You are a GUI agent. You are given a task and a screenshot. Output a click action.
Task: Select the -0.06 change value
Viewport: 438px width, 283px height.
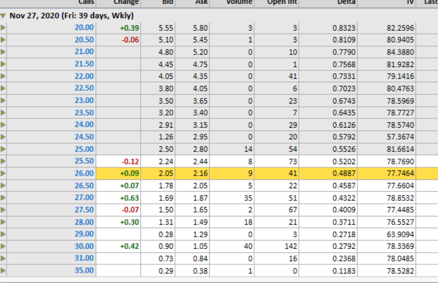click(x=130, y=40)
